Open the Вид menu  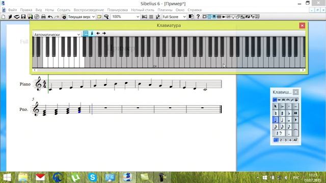[x=39, y=10]
